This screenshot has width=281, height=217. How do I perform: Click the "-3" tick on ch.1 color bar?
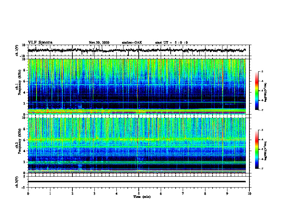(261, 71)
